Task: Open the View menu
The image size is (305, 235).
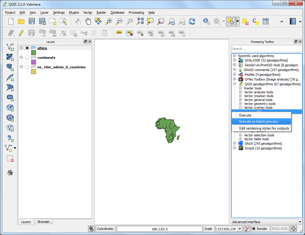Action: (33, 12)
